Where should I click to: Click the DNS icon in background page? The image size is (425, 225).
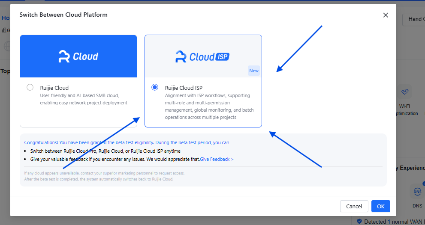417,192
